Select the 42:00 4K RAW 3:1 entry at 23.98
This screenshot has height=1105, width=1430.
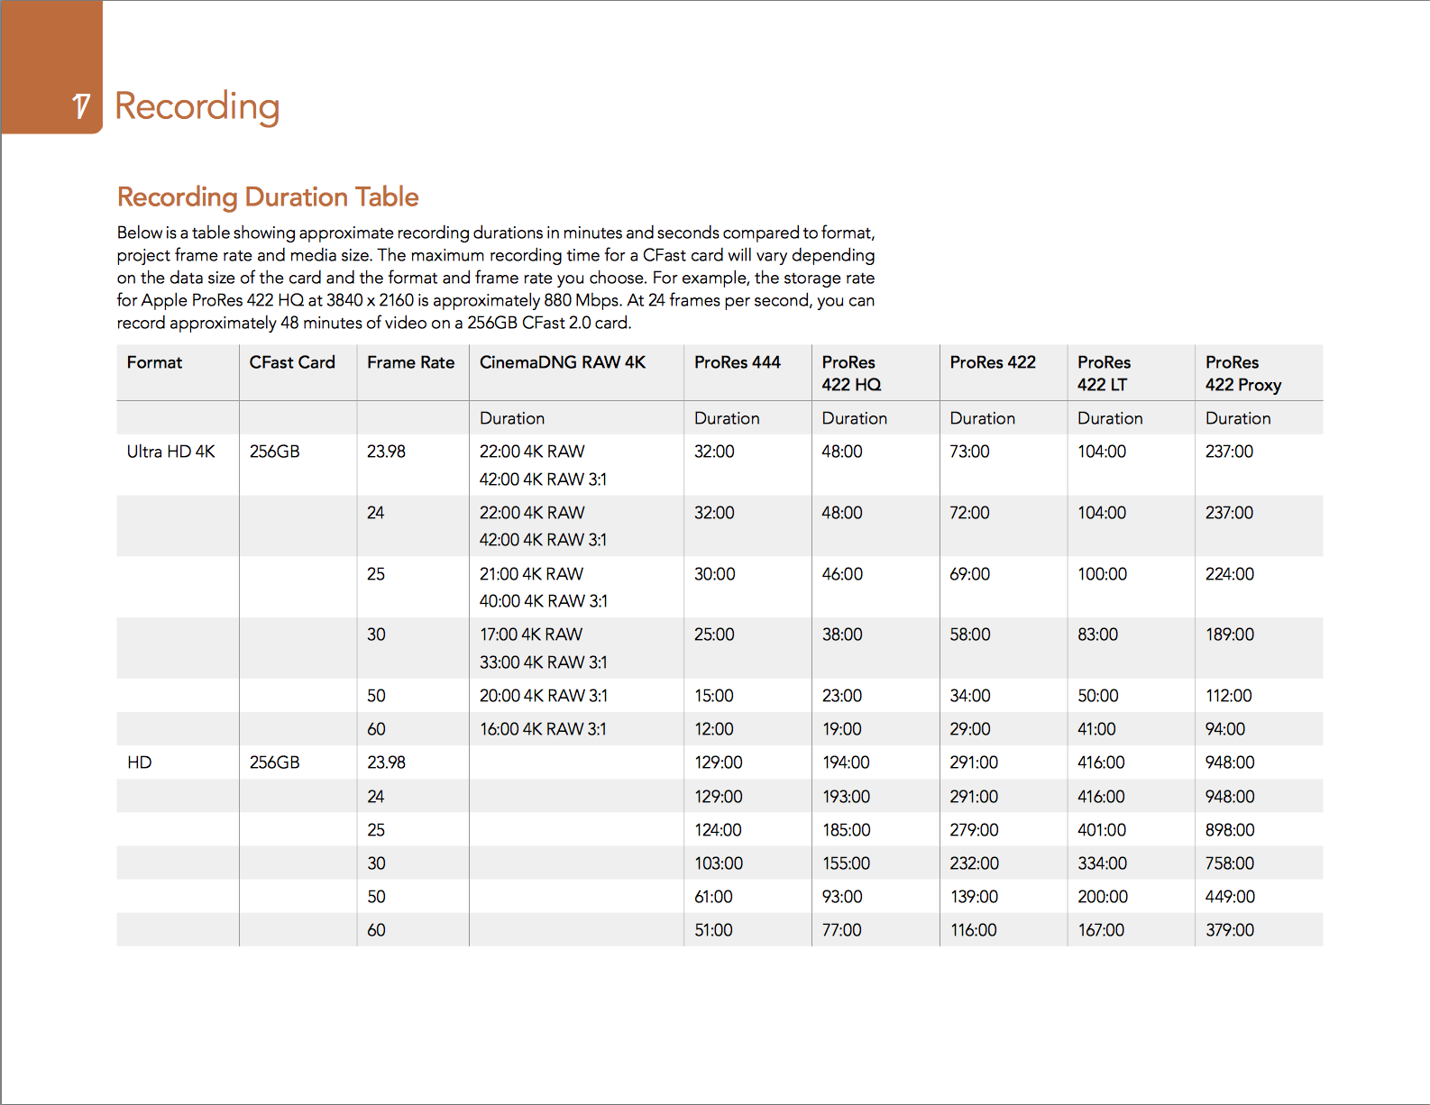click(543, 479)
